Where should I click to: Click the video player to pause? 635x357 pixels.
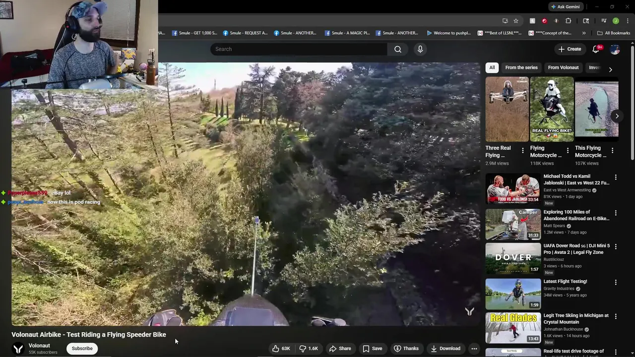246,194
